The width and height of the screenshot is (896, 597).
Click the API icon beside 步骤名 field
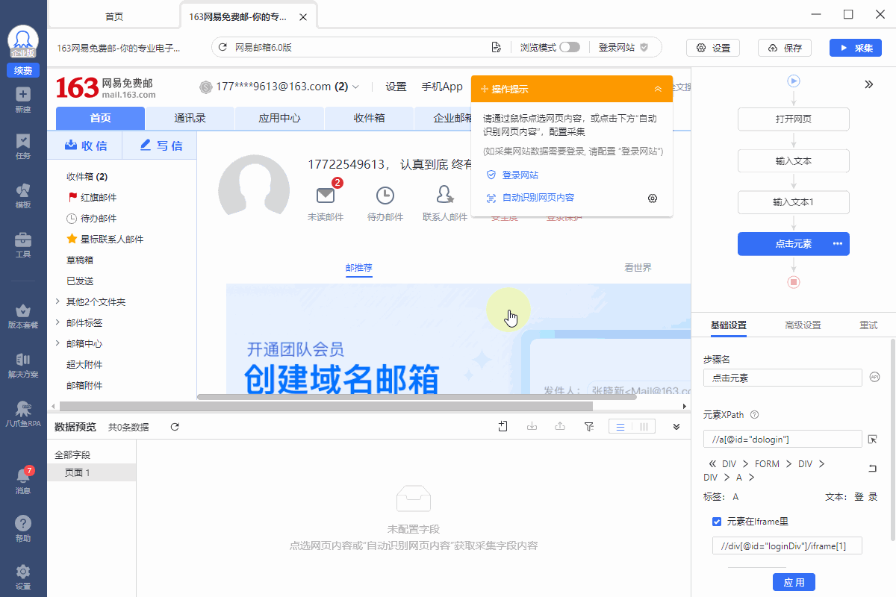(x=875, y=378)
